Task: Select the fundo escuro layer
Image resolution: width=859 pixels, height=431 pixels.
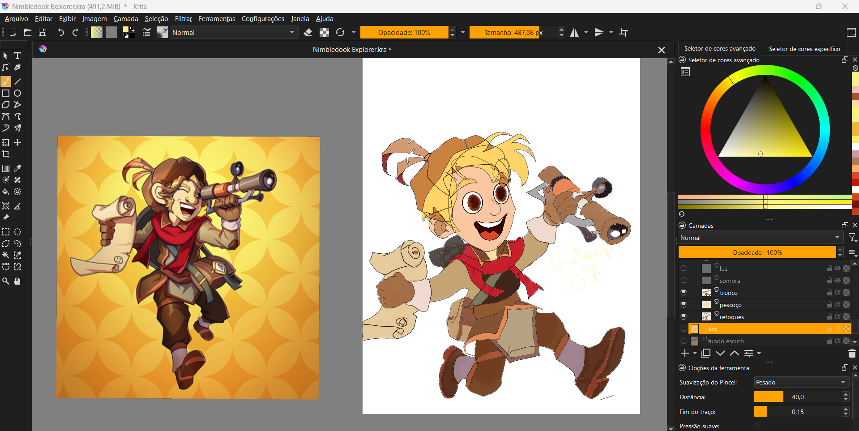Action: 726,341
